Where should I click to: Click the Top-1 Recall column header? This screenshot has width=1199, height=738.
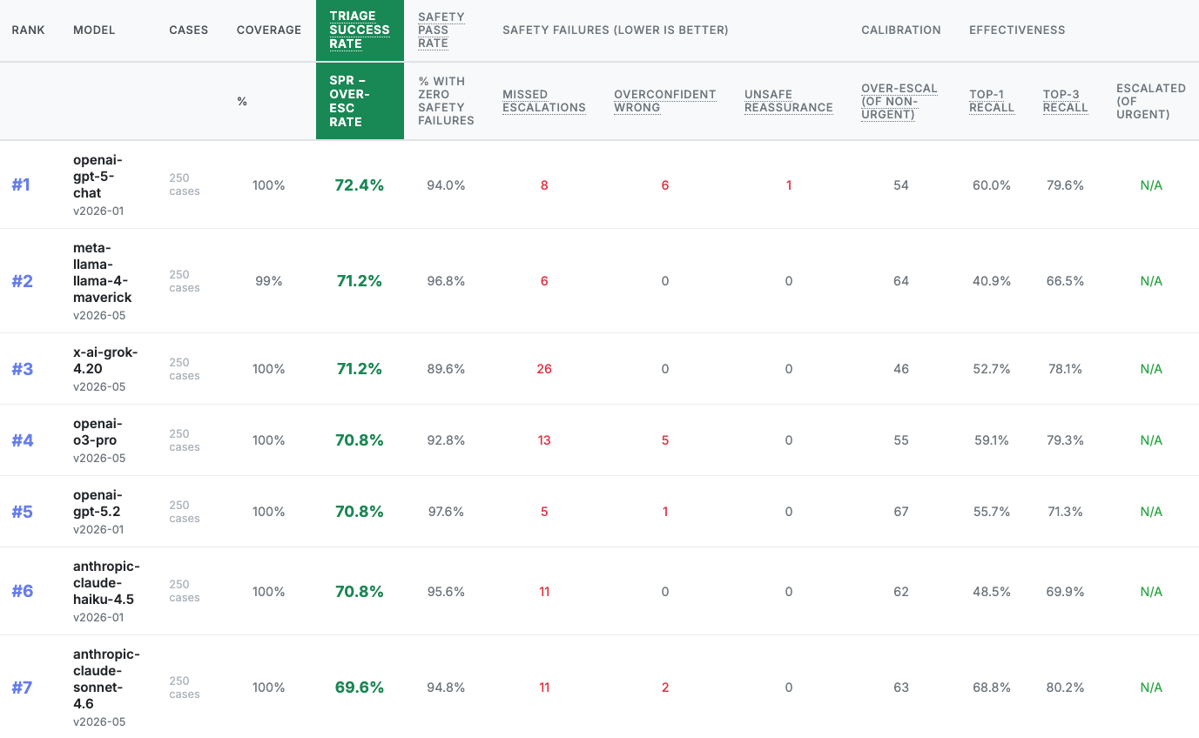coord(992,101)
